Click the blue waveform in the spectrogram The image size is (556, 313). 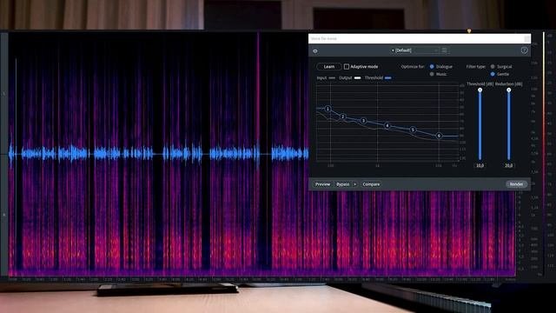click(158, 154)
